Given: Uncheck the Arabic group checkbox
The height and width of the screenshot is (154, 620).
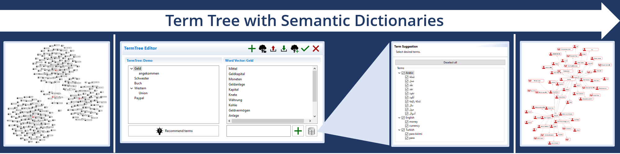Looking at the screenshot, I should [403, 73].
